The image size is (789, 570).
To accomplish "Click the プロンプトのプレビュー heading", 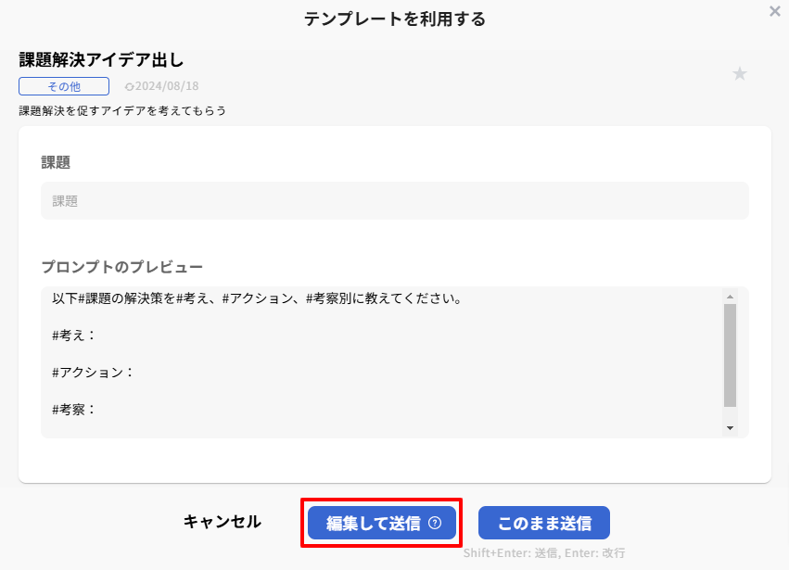I will point(121,267).
